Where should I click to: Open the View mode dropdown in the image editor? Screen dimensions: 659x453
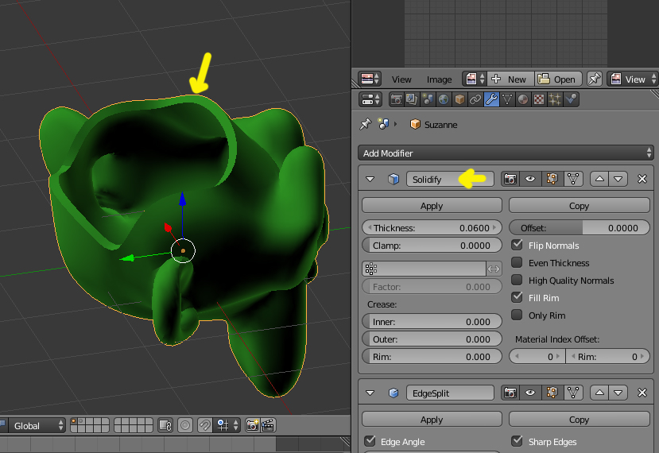click(x=633, y=79)
